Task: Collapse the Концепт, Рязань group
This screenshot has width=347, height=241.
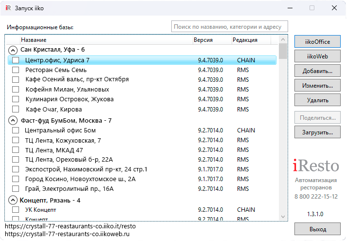Action: pyautogui.click(x=13, y=200)
